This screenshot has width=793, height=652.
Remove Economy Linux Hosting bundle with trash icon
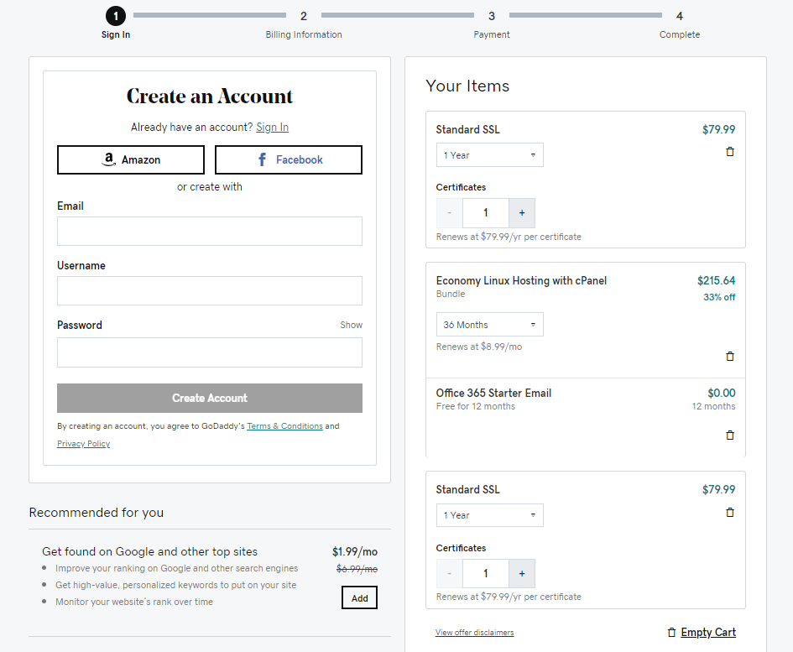730,357
